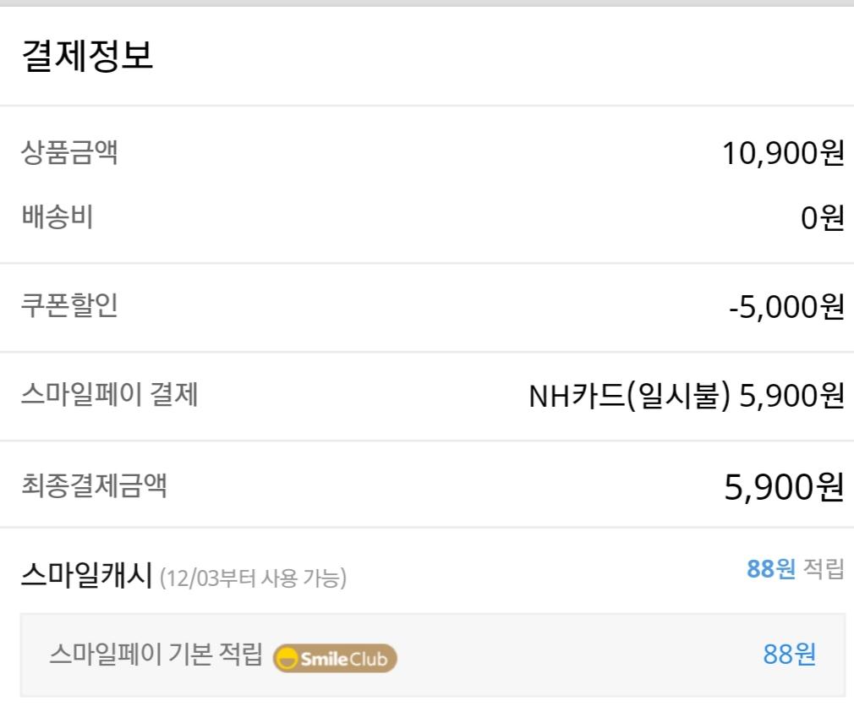Select the 쿠폰할인 label
This screenshot has width=854, height=707.
[69, 306]
